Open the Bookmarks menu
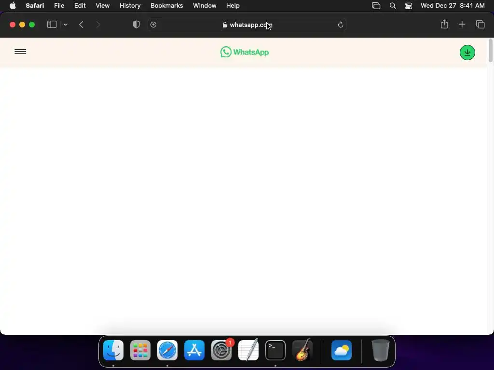 pyautogui.click(x=166, y=5)
